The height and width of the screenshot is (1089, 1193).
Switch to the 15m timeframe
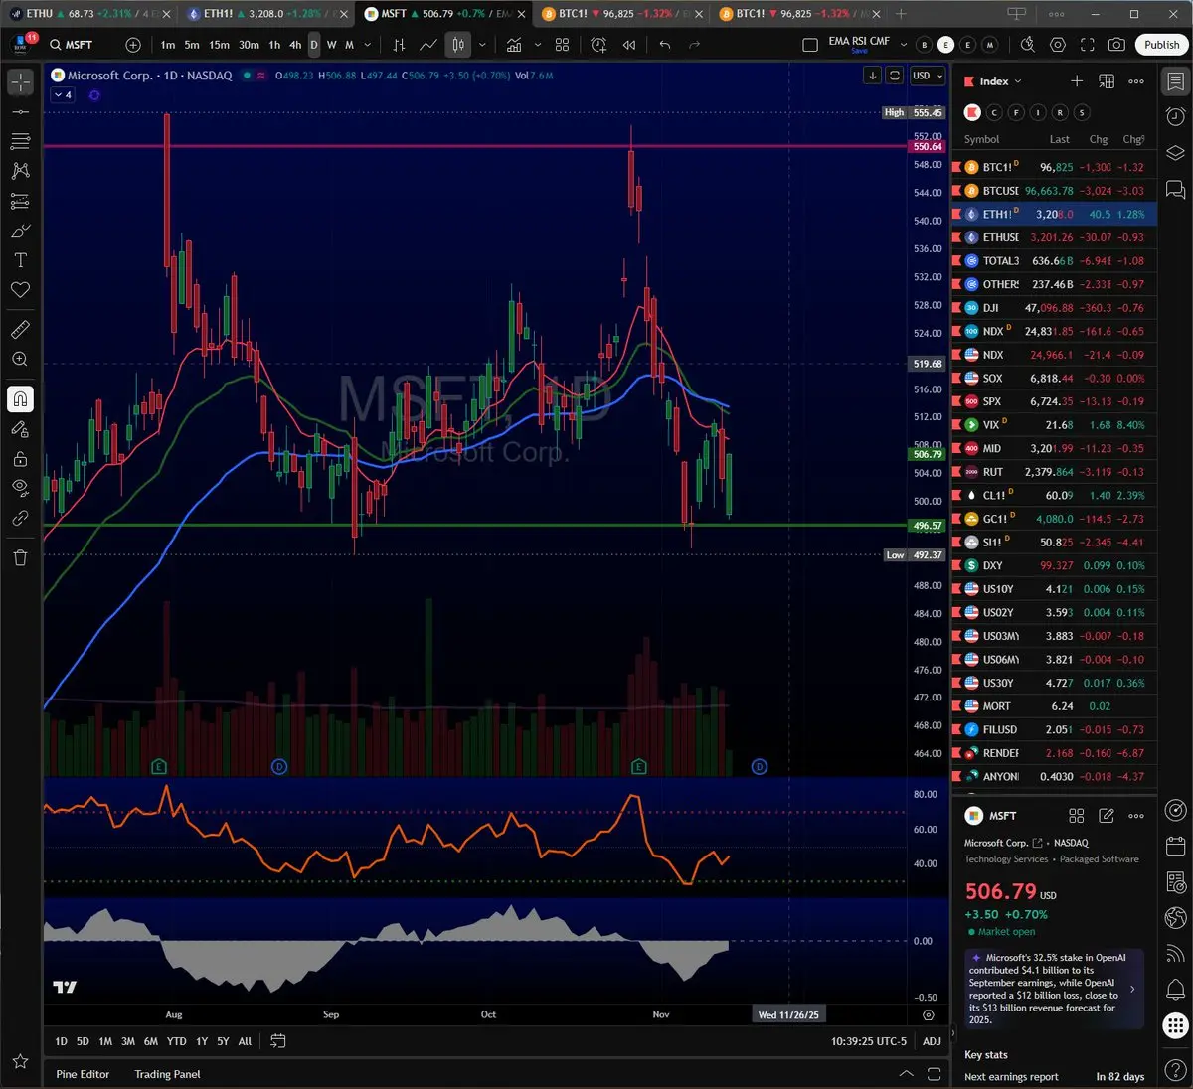pyautogui.click(x=219, y=45)
